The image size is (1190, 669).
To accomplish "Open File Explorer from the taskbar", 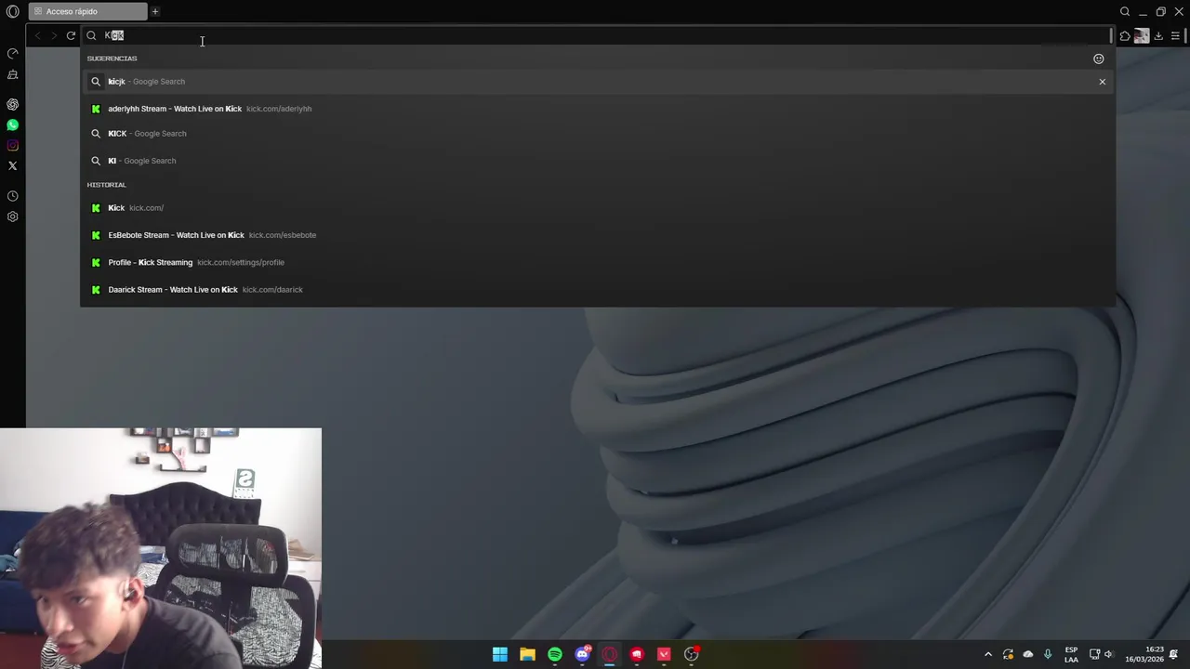I will [x=527, y=654].
